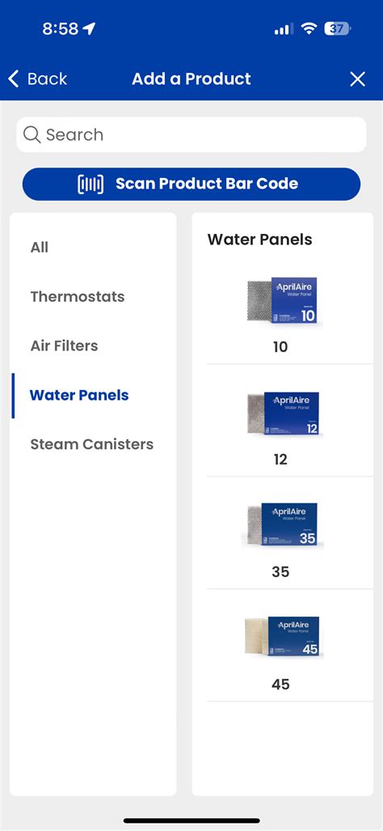The width and height of the screenshot is (383, 831).
Task: Close the Add a Product screen
Action: click(358, 79)
